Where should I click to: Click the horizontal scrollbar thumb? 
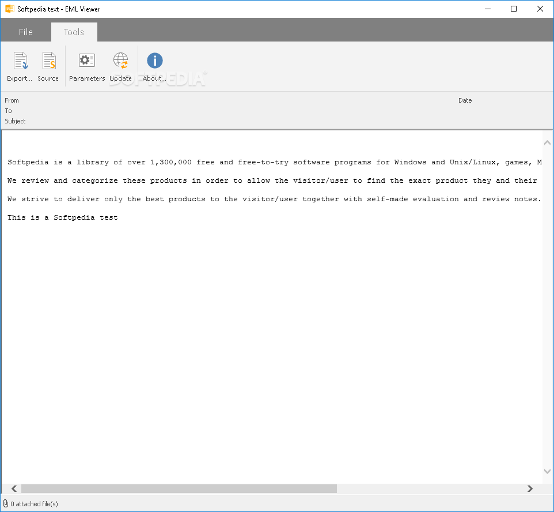click(179, 488)
